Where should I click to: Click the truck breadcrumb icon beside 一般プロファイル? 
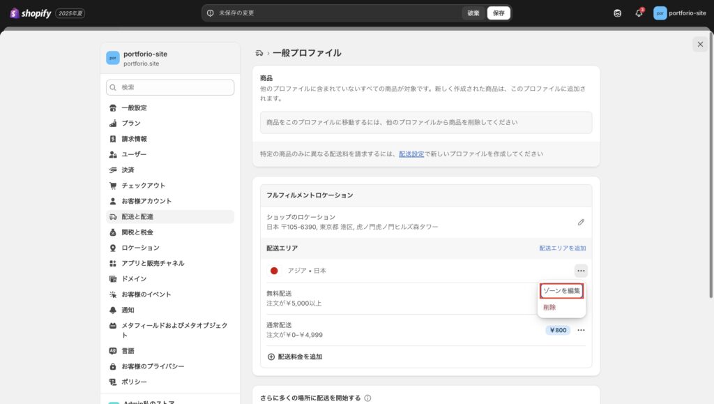(259, 53)
